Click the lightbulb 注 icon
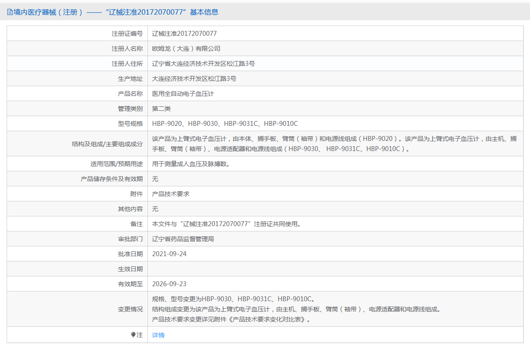 click(x=133, y=335)
